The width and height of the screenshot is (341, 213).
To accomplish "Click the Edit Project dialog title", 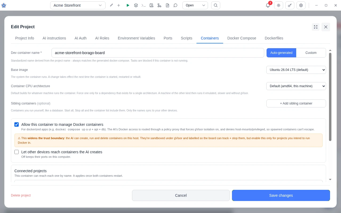I will click(23, 27).
